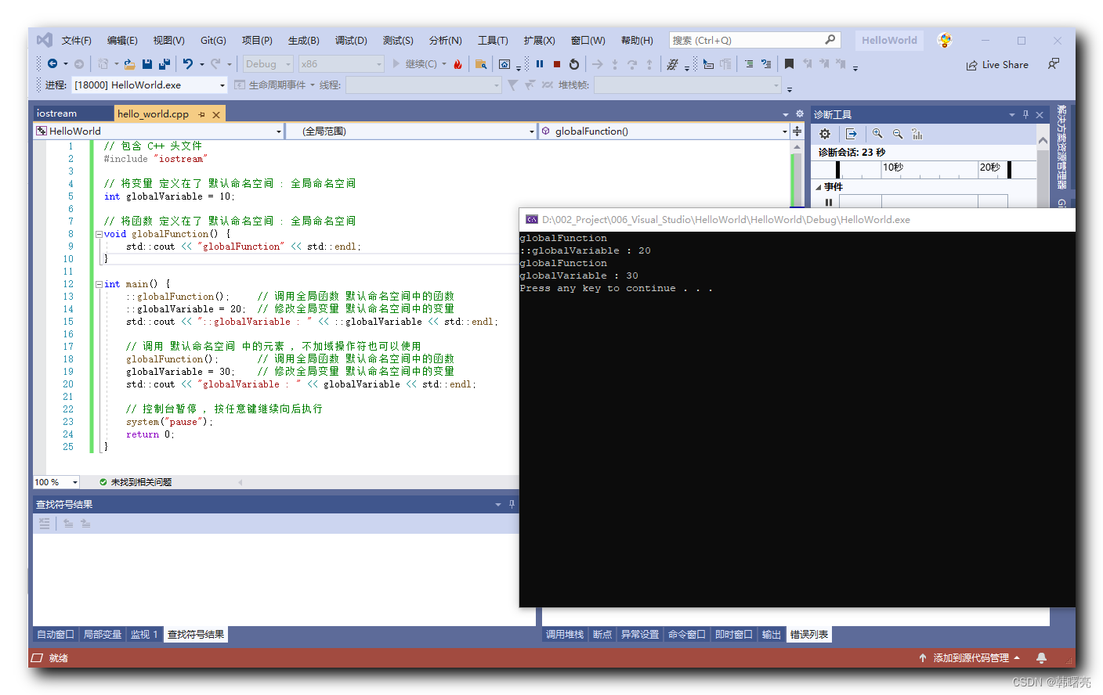Switch to the 局部变量 tab
Viewport: 1103px width, 695px height.
pyautogui.click(x=103, y=635)
